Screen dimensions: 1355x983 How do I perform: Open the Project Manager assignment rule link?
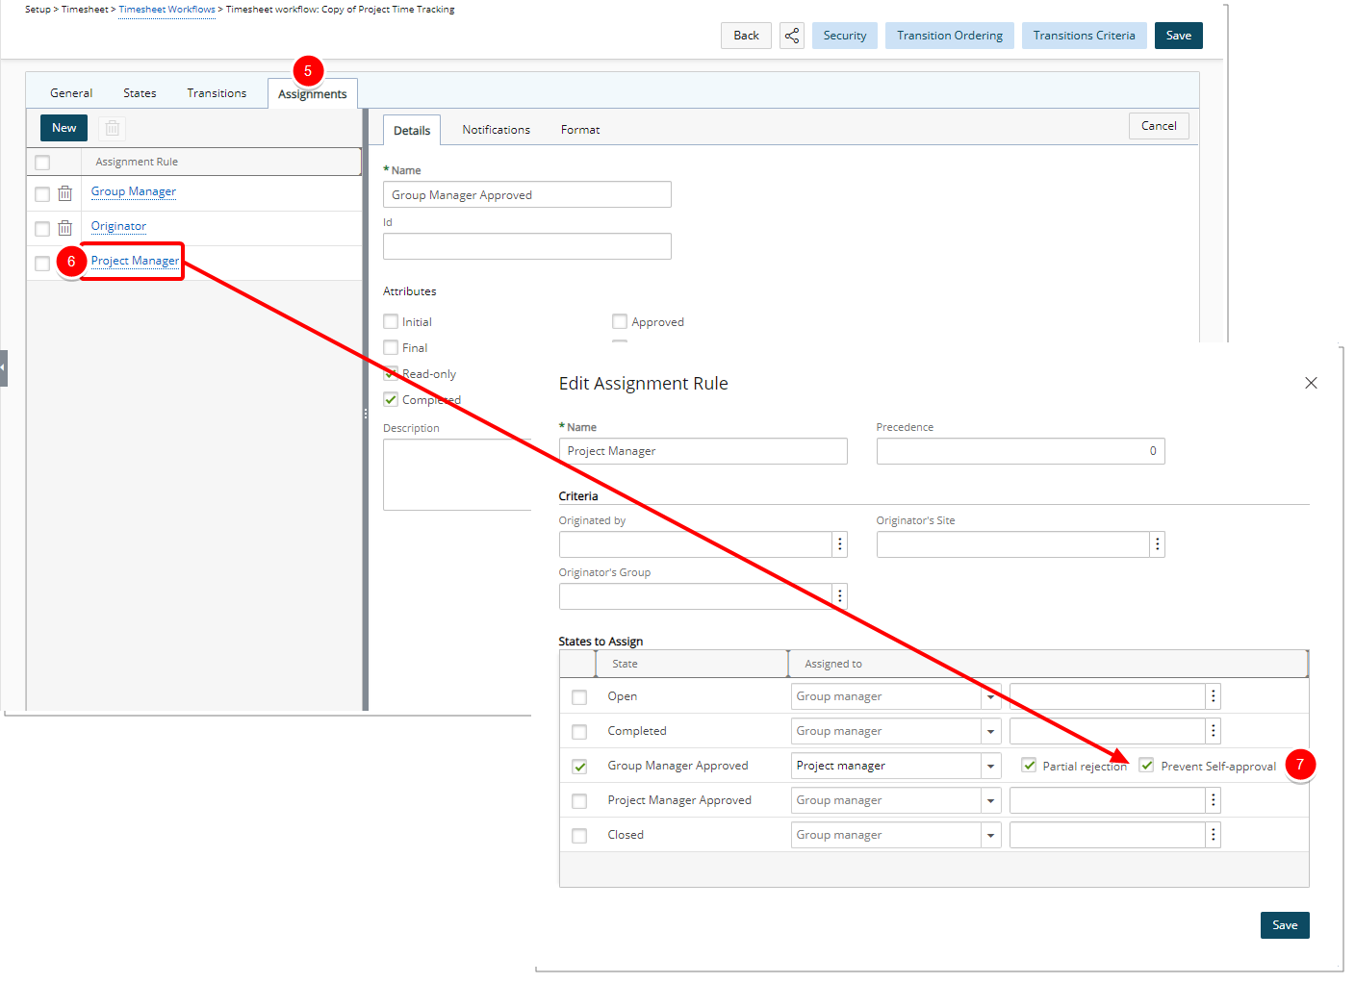click(x=135, y=261)
